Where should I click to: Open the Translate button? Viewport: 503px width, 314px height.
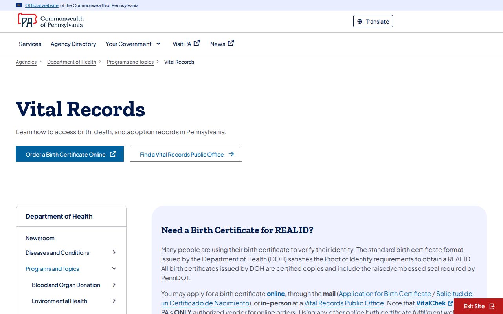[373, 21]
